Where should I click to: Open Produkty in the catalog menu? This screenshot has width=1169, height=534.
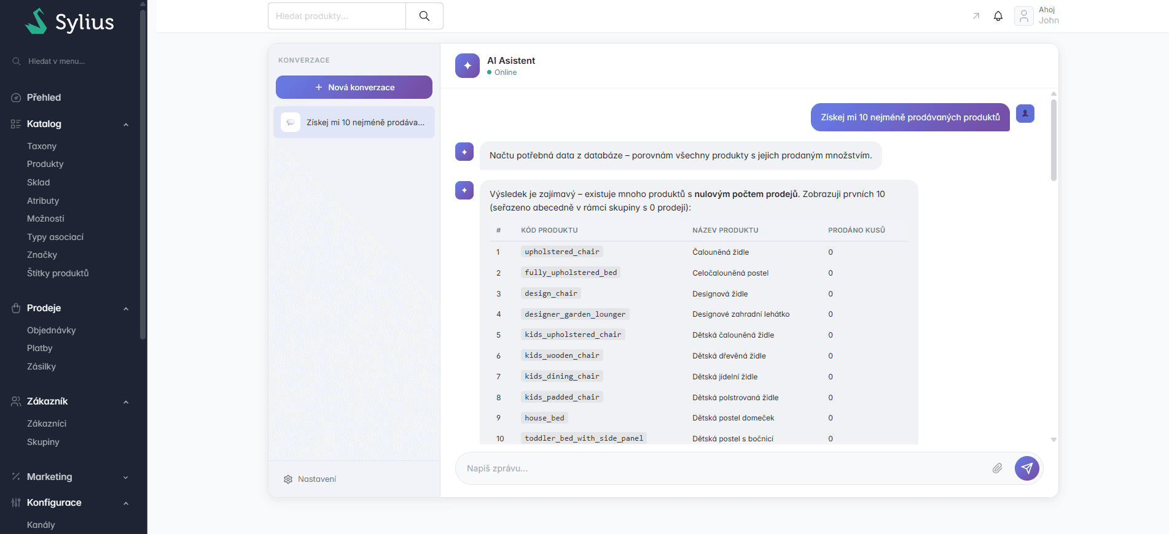tap(45, 164)
